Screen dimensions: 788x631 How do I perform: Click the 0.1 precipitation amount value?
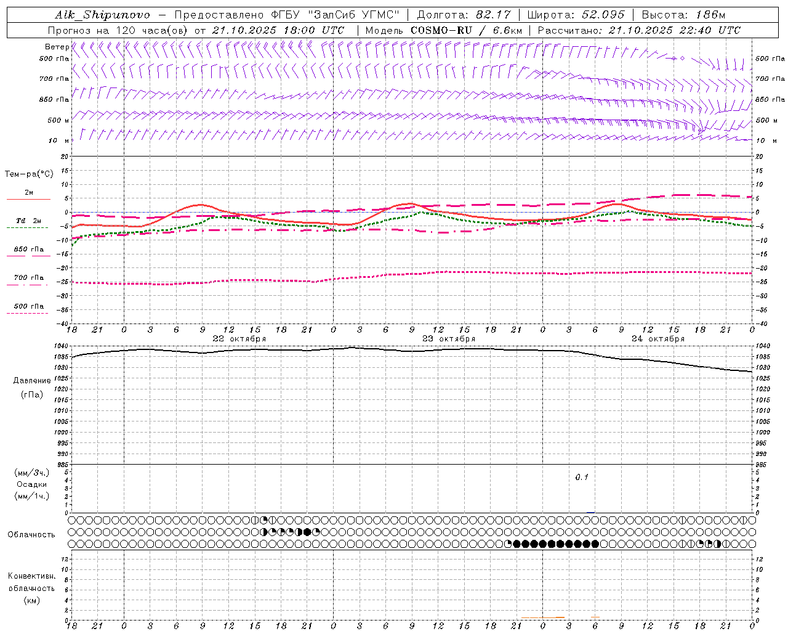tap(582, 478)
